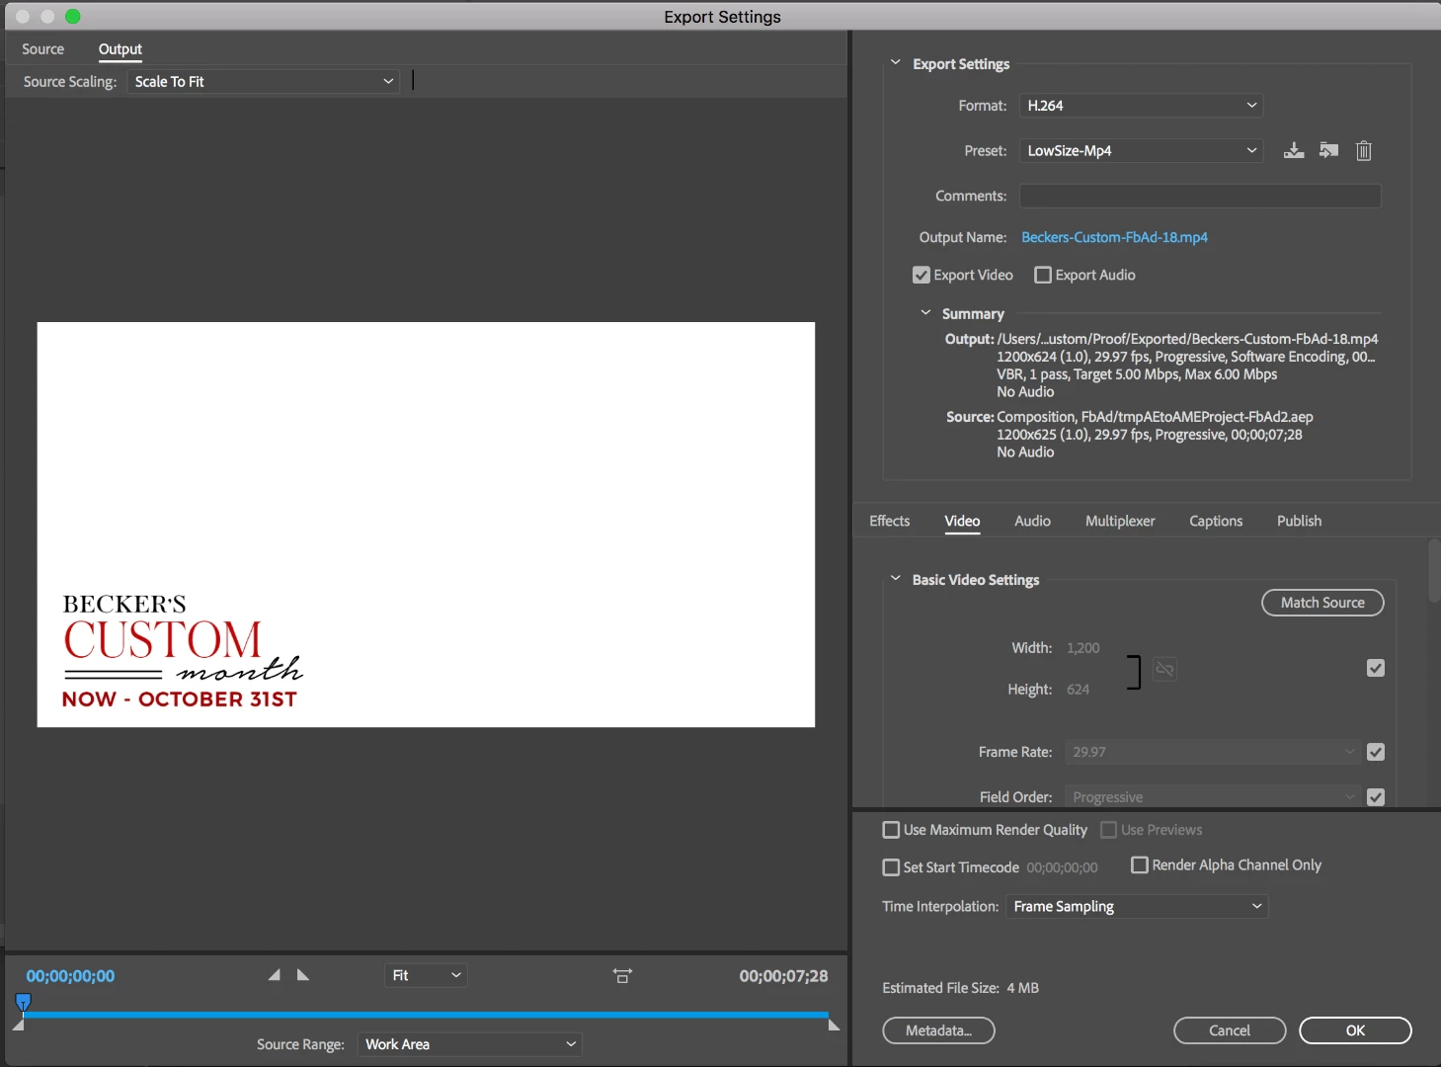
Task: Check Render Alpha Channel Only
Action: pos(1140,864)
